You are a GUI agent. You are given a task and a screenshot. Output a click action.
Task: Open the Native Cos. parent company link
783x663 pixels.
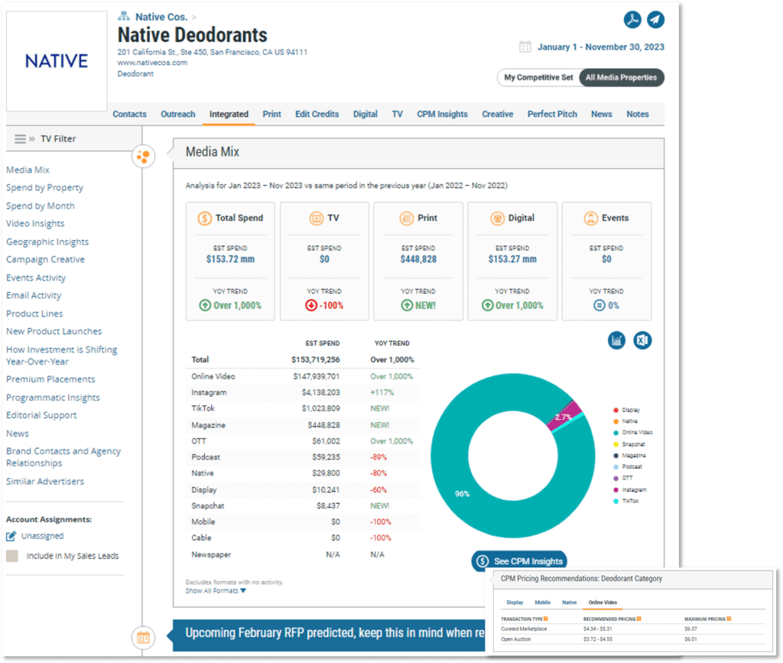click(161, 17)
